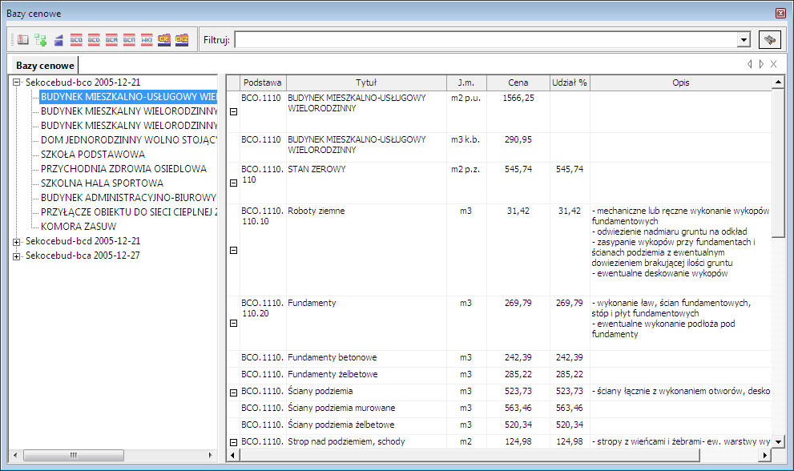Viewport: 794px width, 471px height.
Task: Expand the Sekocebud-bcd 2005-12-21 tree node
Action: click(16, 242)
